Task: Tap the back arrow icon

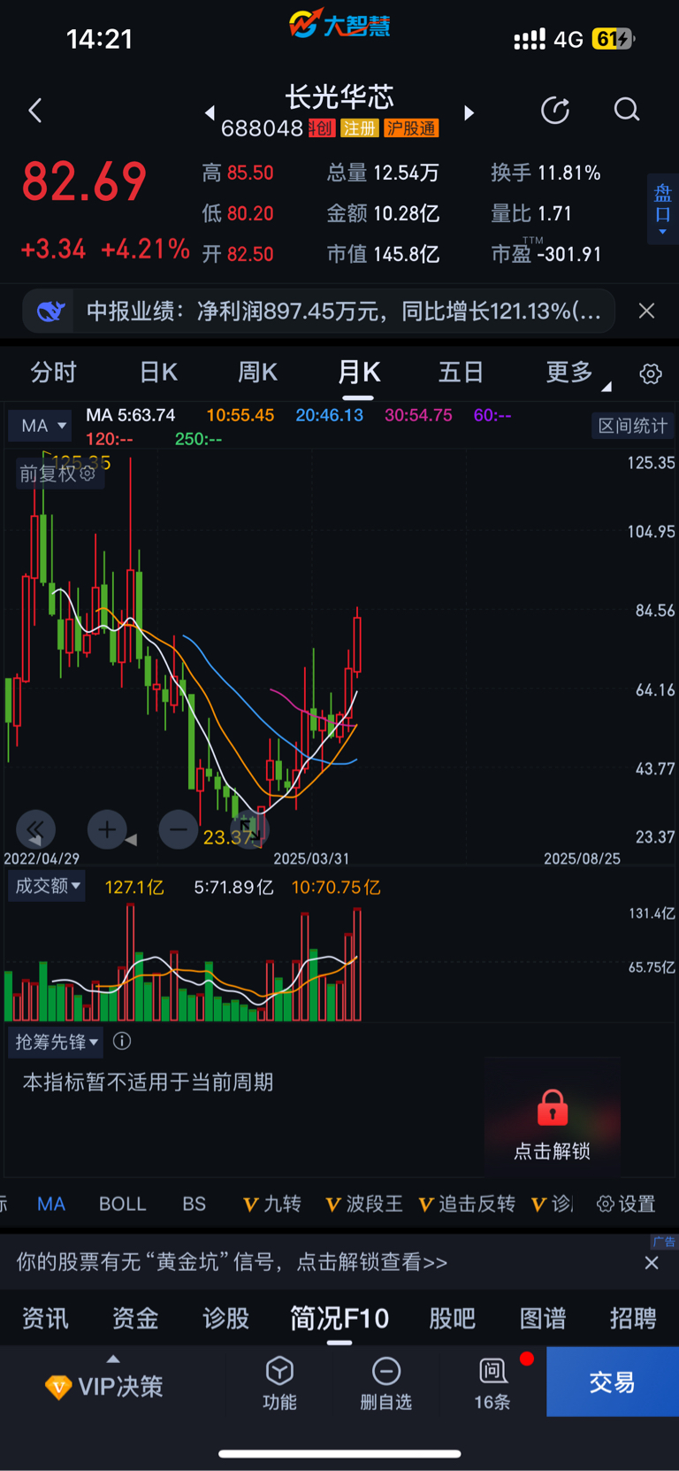Action: point(35,111)
